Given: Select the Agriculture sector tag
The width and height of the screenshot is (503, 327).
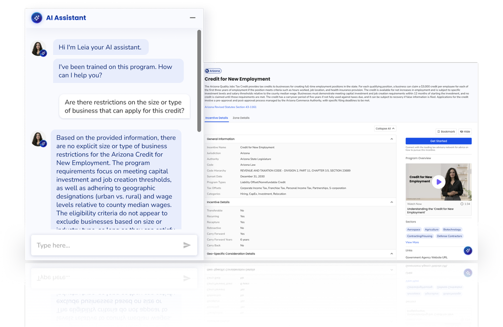Looking at the screenshot, I should 432,230.
